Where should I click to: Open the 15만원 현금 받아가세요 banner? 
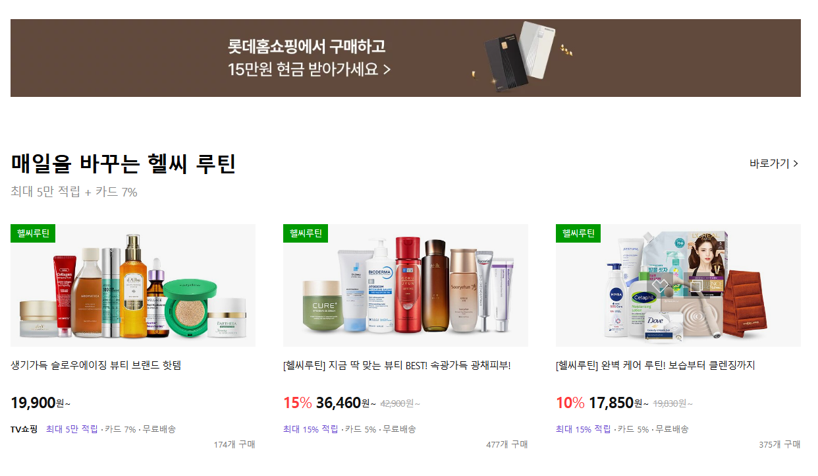pyautogui.click(x=406, y=58)
